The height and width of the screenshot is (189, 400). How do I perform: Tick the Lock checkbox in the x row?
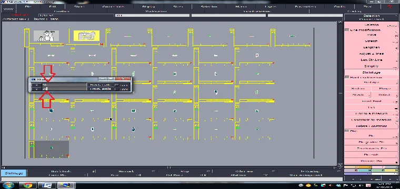117,85
